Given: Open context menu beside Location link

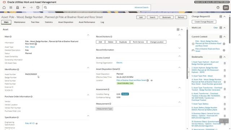Looking at the screenshot, I should [x=148, y=80].
